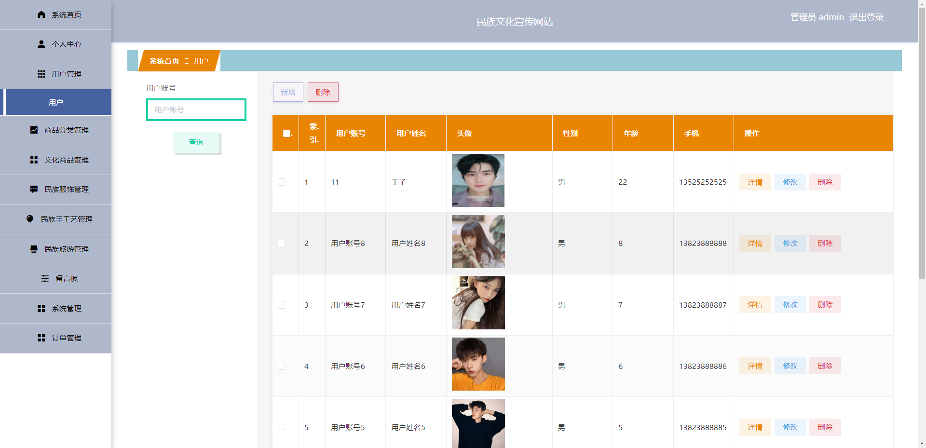926x448 pixels.
Task: Click the lightbulb icon beside 民族手工艺管理
Action: (x=30, y=219)
